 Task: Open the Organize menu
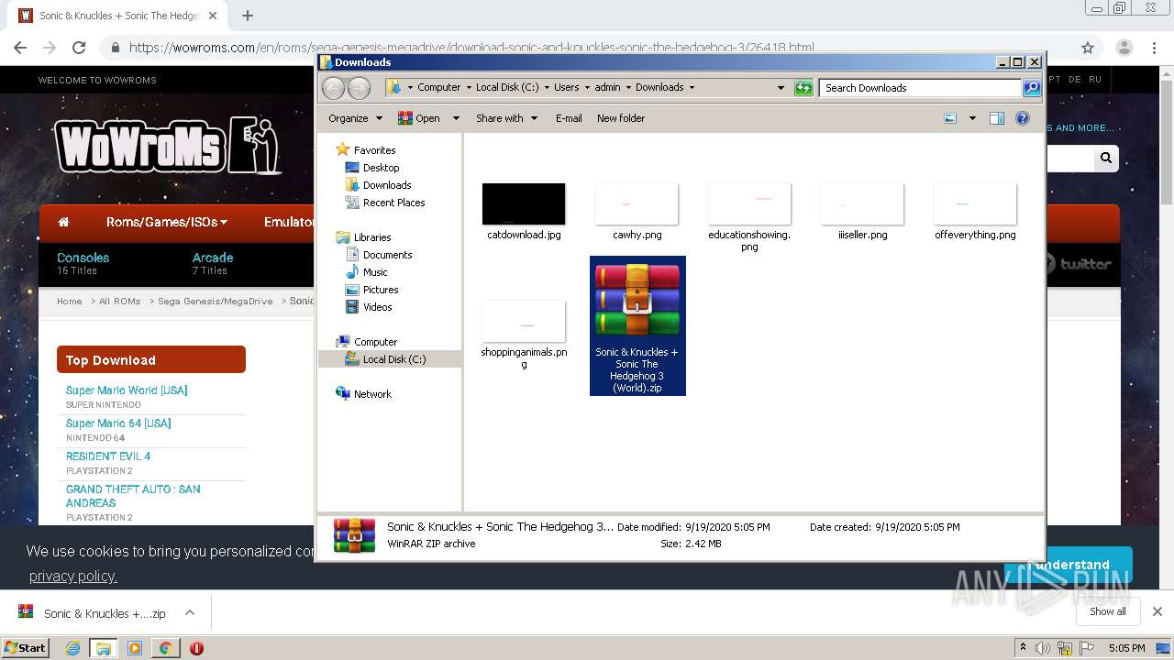[x=356, y=118]
